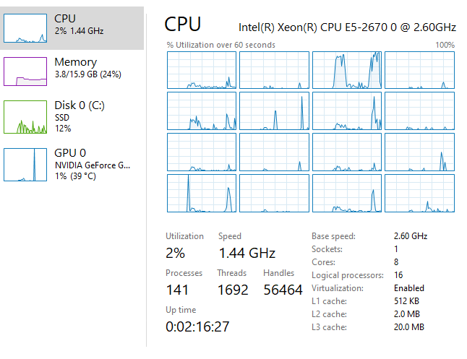This screenshot has width=467, height=359.
Task: Click the bottom-left logical processor graph
Action: coord(202,193)
